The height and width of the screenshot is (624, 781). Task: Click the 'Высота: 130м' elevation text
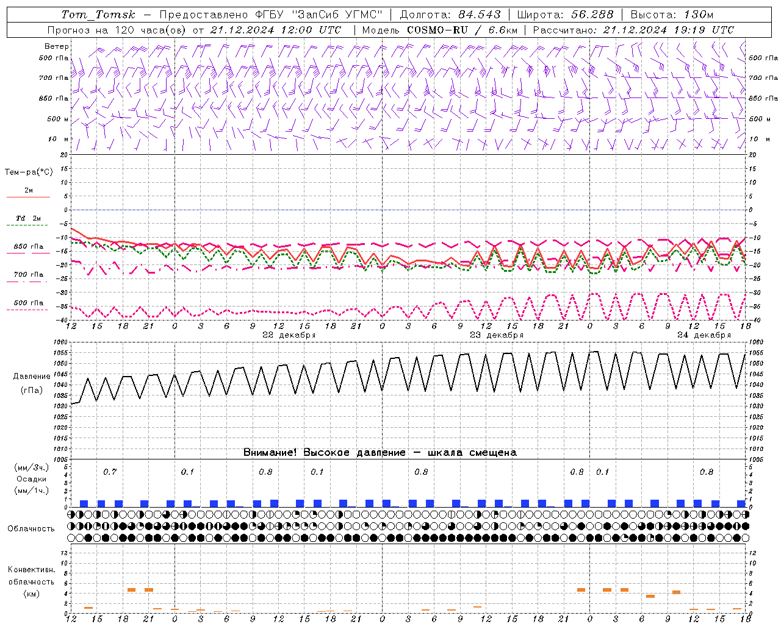pos(672,15)
